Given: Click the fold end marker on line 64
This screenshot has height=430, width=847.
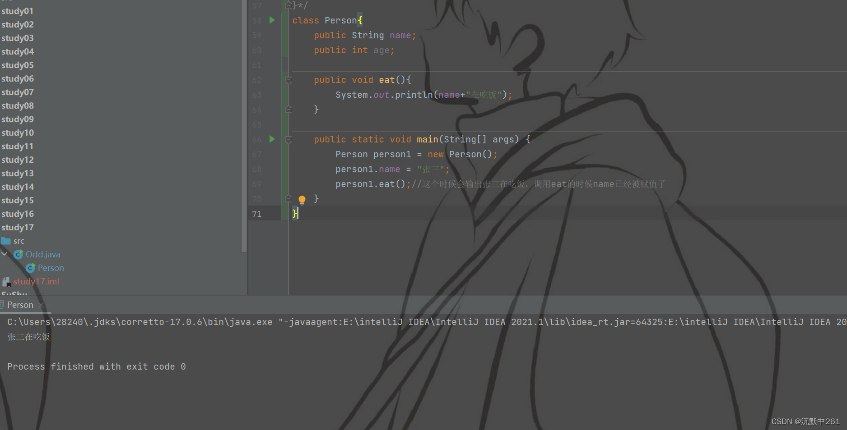Looking at the screenshot, I should [289, 109].
